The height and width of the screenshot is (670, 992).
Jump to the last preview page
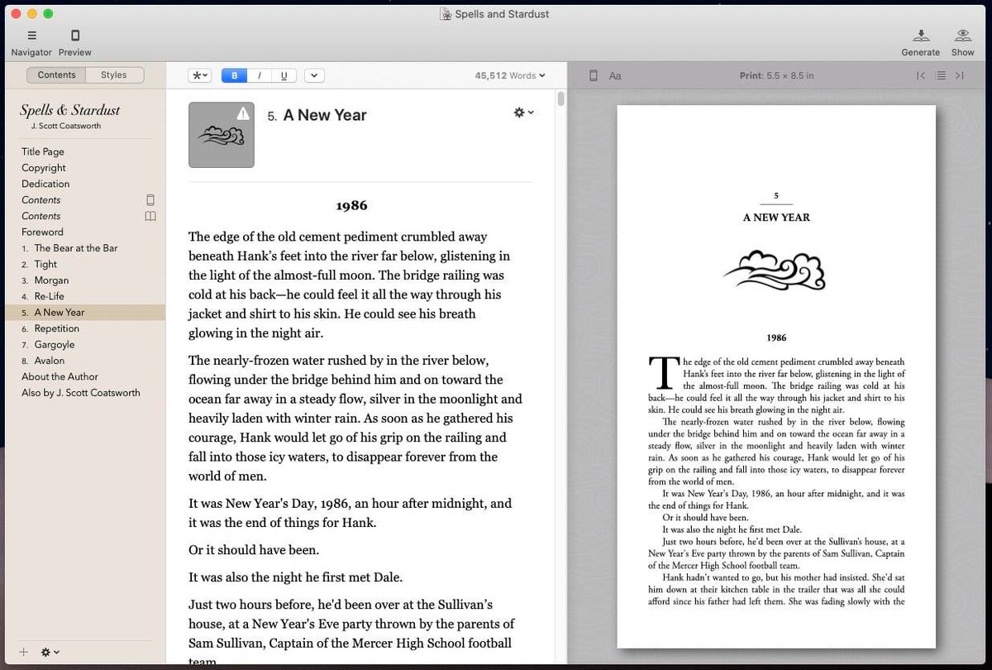point(960,75)
